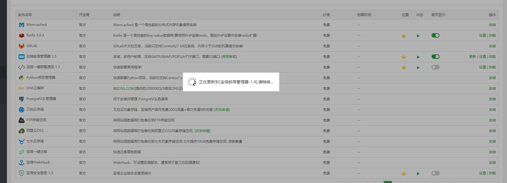Click 阿里云OSS [点击申请] link

[202, 131]
